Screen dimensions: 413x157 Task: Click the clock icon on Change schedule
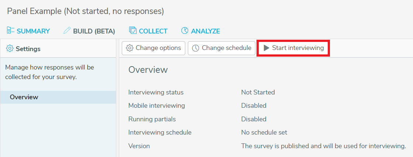(196, 48)
